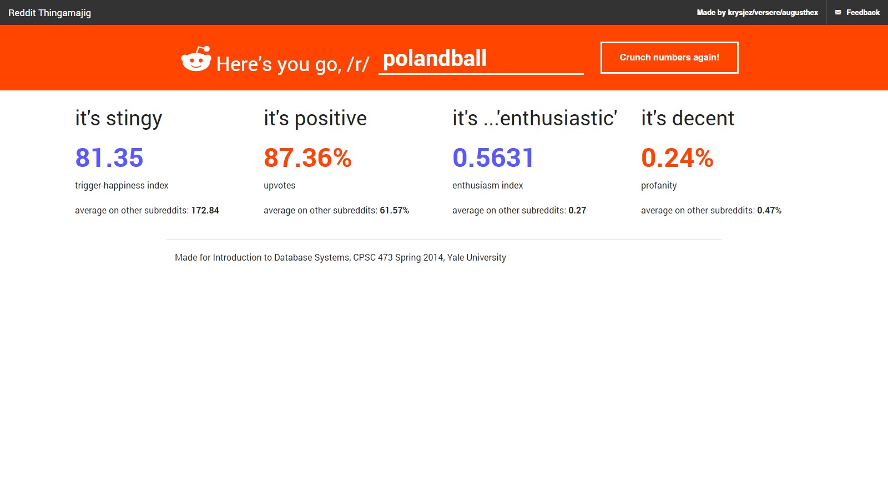Image resolution: width=888 pixels, height=499 pixels.
Task: Select the 0.24% profanity value
Action: tap(677, 157)
